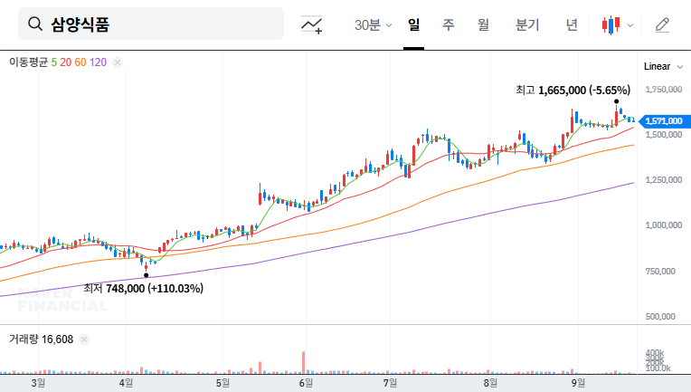Click the 5월 date axis label
691x392 pixels.
point(222,383)
